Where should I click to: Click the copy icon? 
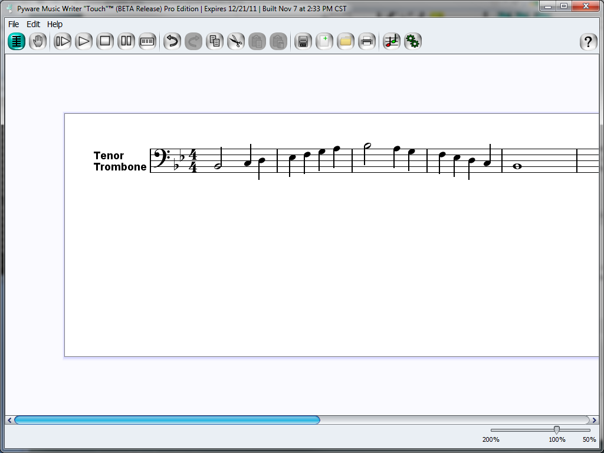coord(215,41)
